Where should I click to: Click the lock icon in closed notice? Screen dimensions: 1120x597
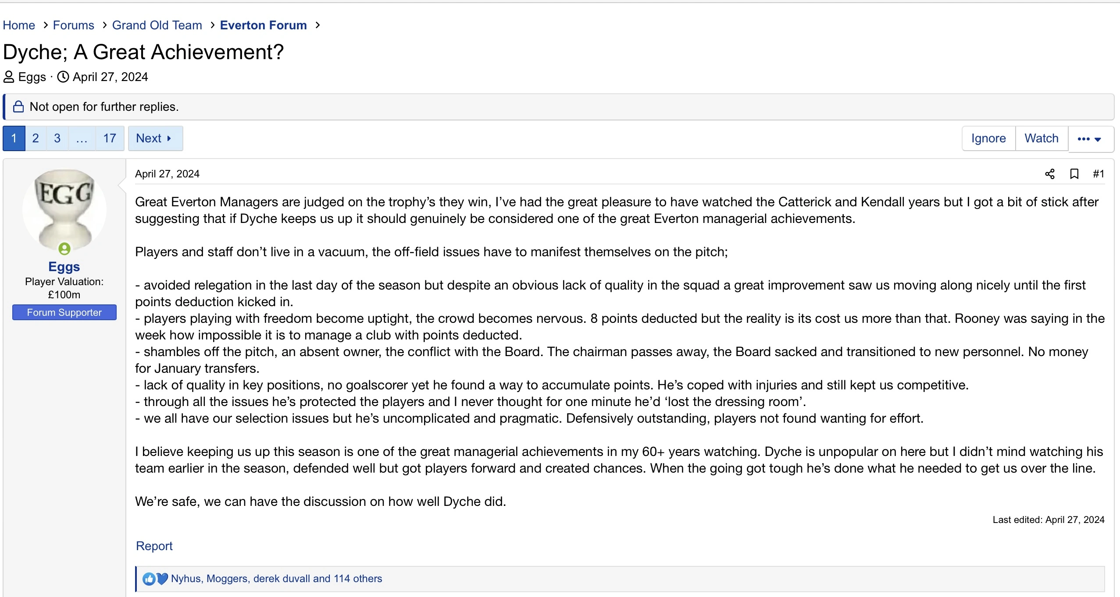click(x=18, y=107)
